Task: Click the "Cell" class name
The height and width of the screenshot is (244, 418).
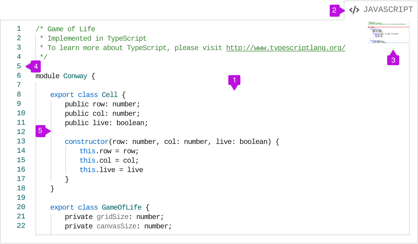Action: [110, 95]
